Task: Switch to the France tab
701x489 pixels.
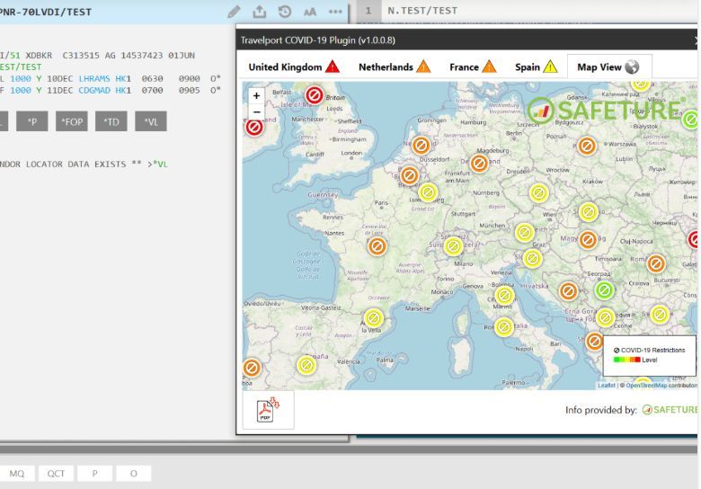Action: point(473,67)
